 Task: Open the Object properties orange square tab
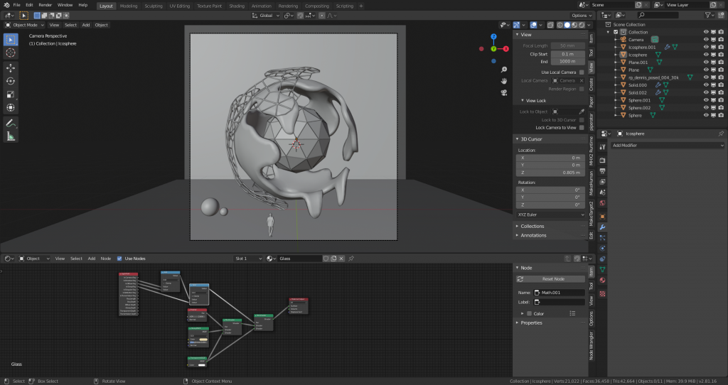pyautogui.click(x=602, y=217)
